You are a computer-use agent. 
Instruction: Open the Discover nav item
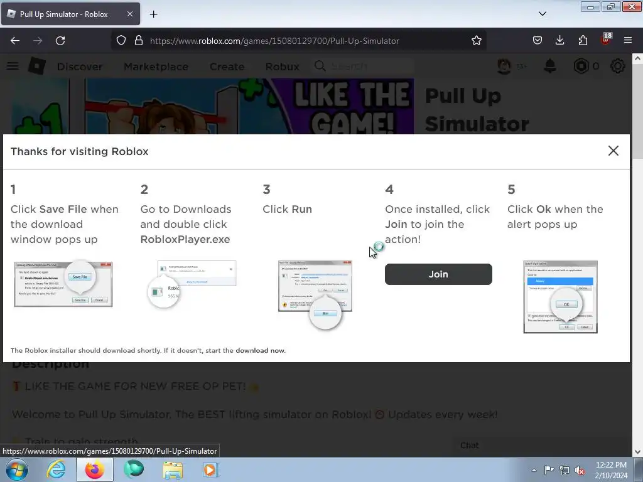[80, 67]
